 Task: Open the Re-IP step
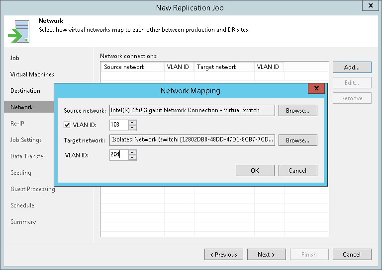17,124
